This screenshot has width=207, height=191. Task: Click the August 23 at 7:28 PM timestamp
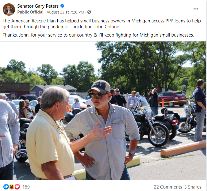click(x=65, y=12)
